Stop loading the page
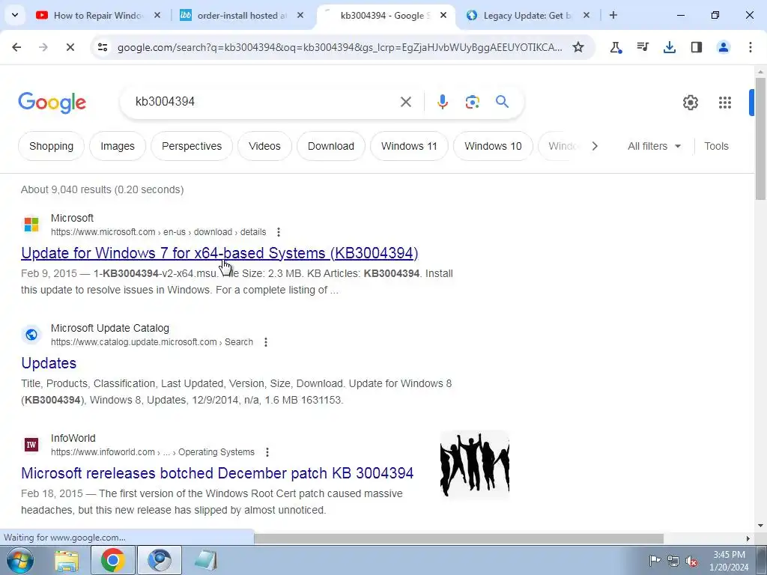The height and width of the screenshot is (575, 767). tap(70, 47)
